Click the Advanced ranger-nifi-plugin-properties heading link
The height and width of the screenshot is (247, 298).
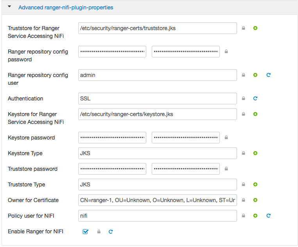coord(66,7)
